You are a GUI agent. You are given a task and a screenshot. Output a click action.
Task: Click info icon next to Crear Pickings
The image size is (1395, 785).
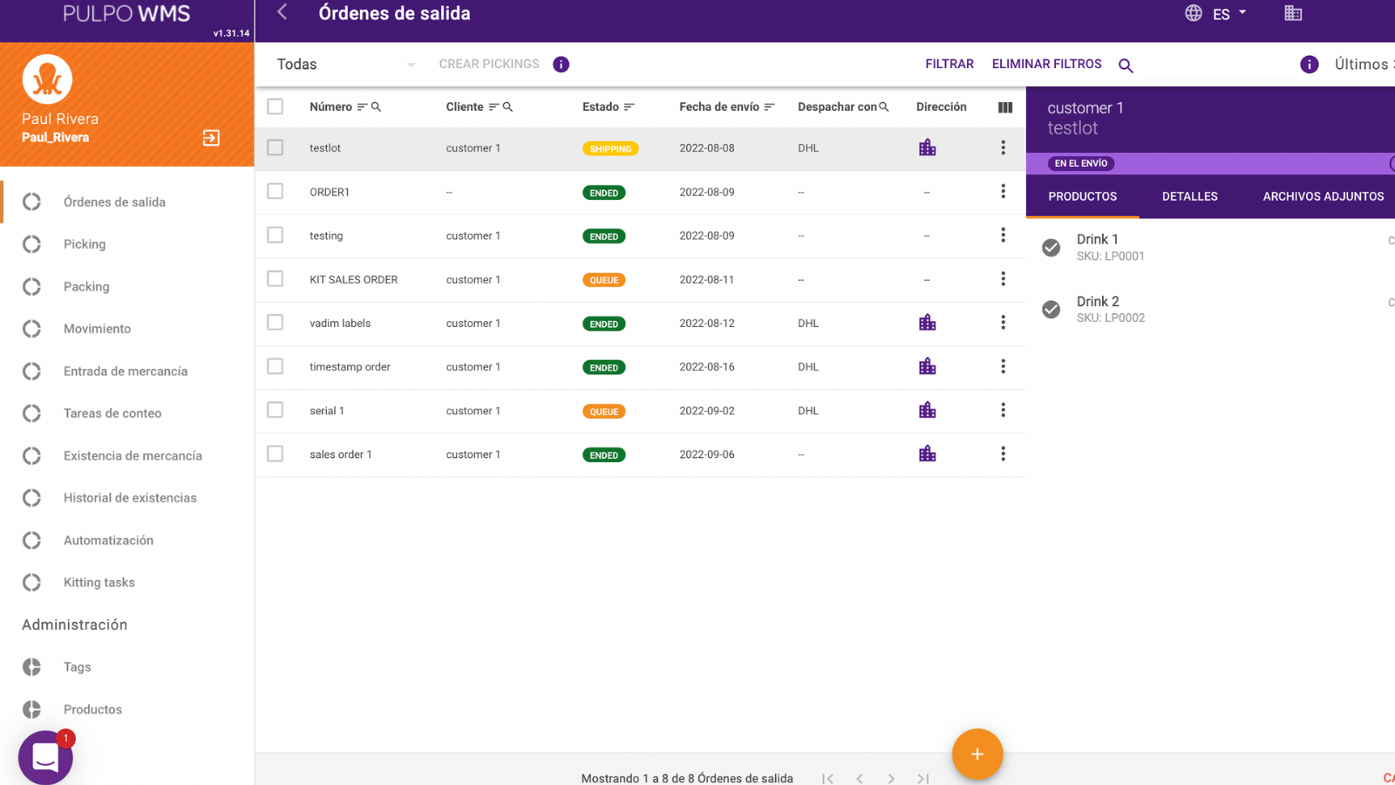click(561, 65)
